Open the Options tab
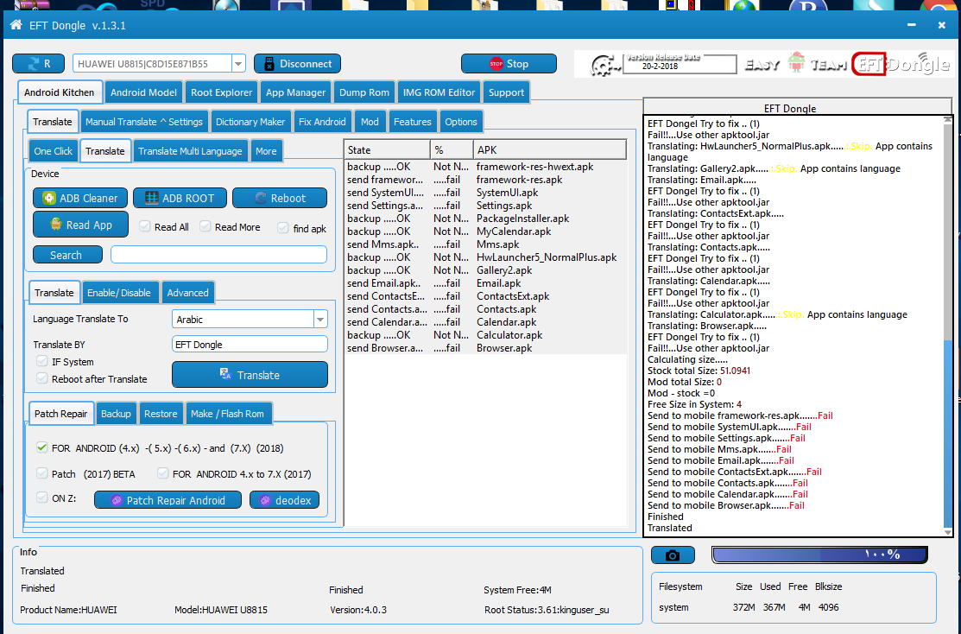Image resolution: width=961 pixels, height=634 pixels. (x=461, y=122)
